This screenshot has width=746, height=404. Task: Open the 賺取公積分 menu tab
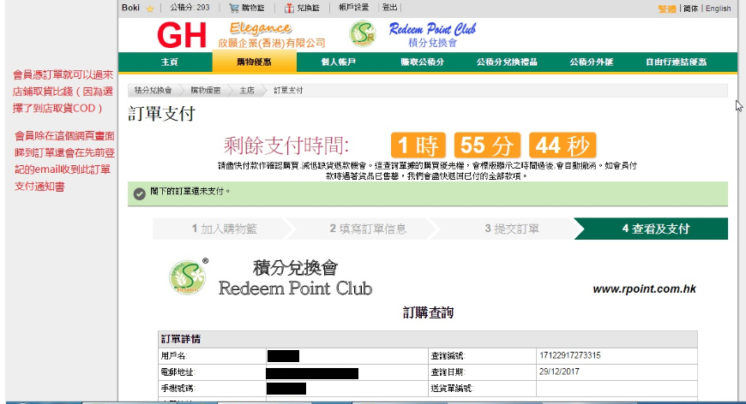(423, 62)
